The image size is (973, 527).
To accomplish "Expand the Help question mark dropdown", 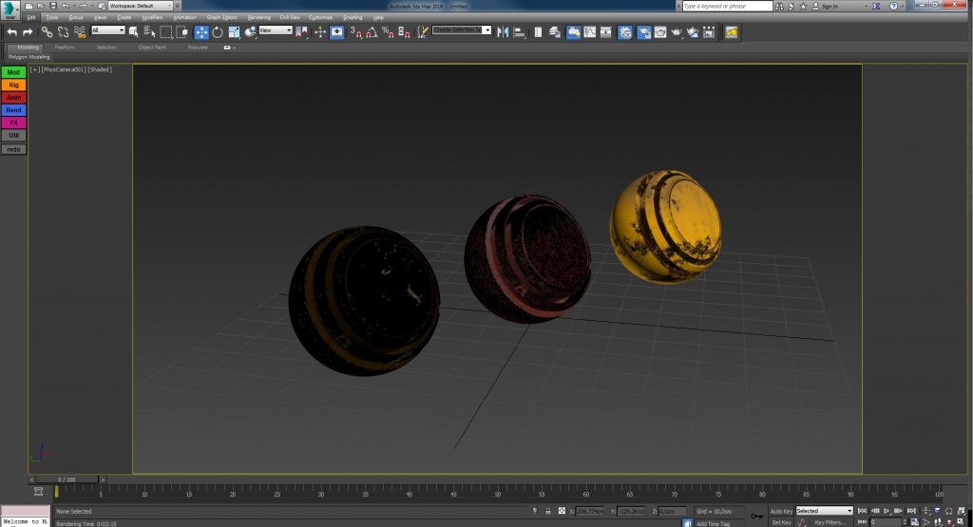I will [x=902, y=6].
